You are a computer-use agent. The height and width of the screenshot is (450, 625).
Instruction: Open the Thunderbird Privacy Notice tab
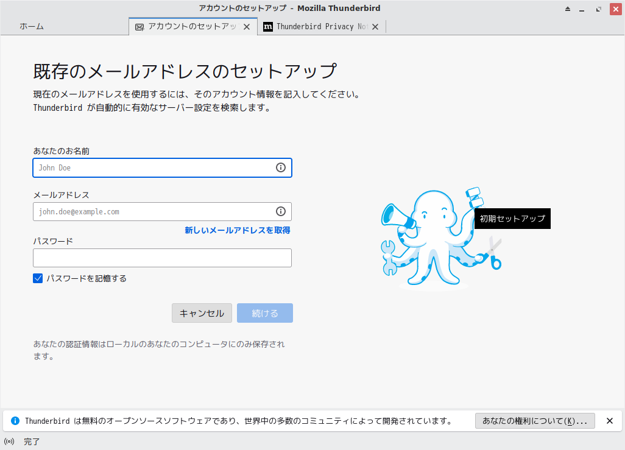(322, 27)
